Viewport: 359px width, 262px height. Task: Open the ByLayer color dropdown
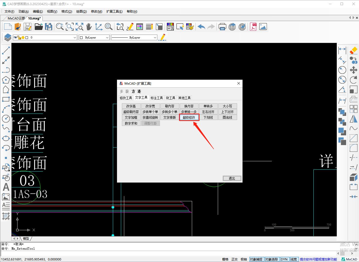pyautogui.click(x=107, y=37)
